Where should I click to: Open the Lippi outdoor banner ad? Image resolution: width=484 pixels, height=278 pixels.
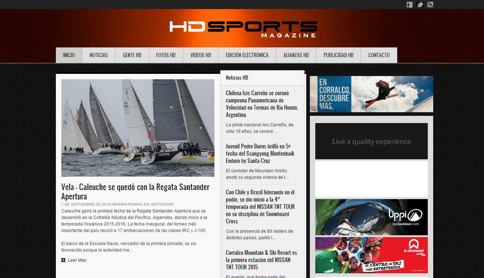click(371, 217)
